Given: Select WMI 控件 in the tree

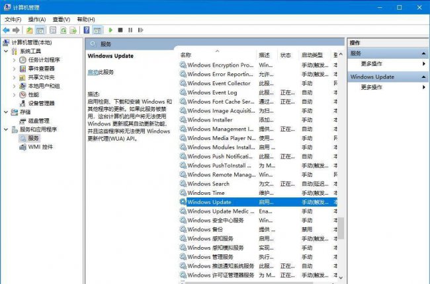Looking at the screenshot, I should [40, 147].
